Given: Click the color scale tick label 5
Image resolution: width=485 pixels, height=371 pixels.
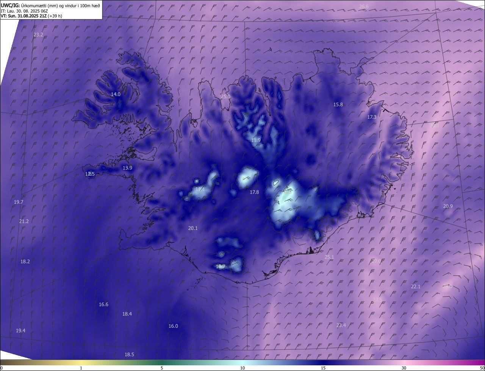Looking at the screenshot, I should tap(162, 368).
